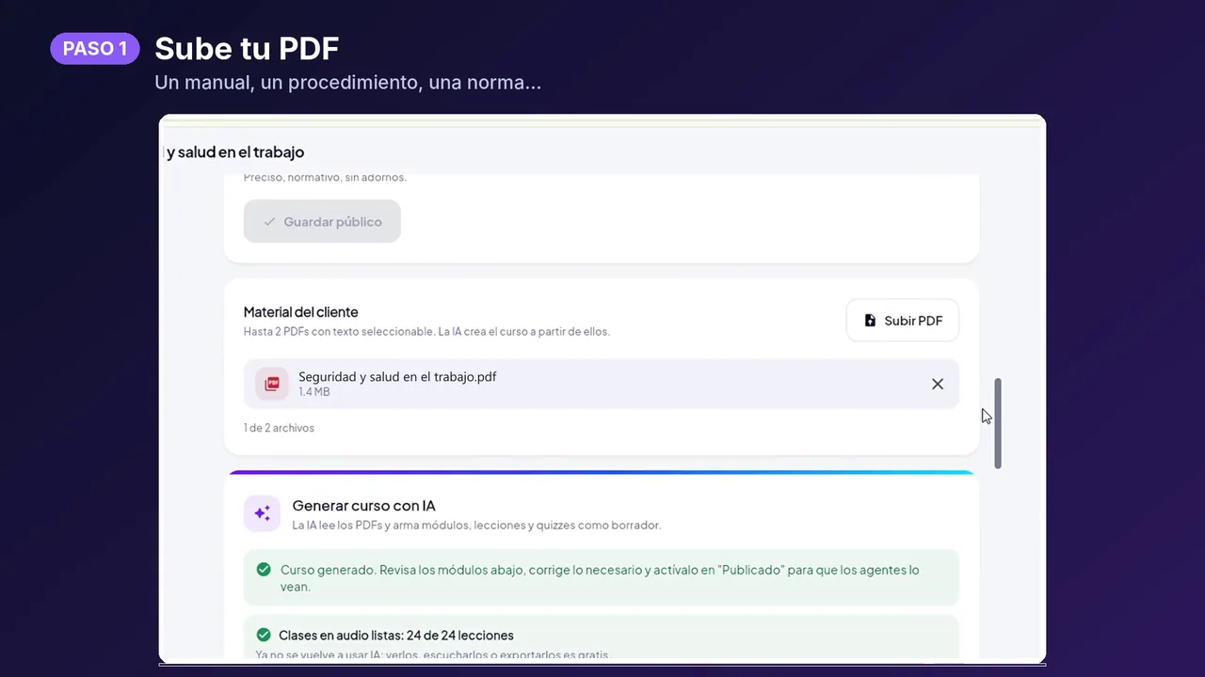Click the red PDF file icon
Screen dimensions: 1205x677
click(272, 384)
